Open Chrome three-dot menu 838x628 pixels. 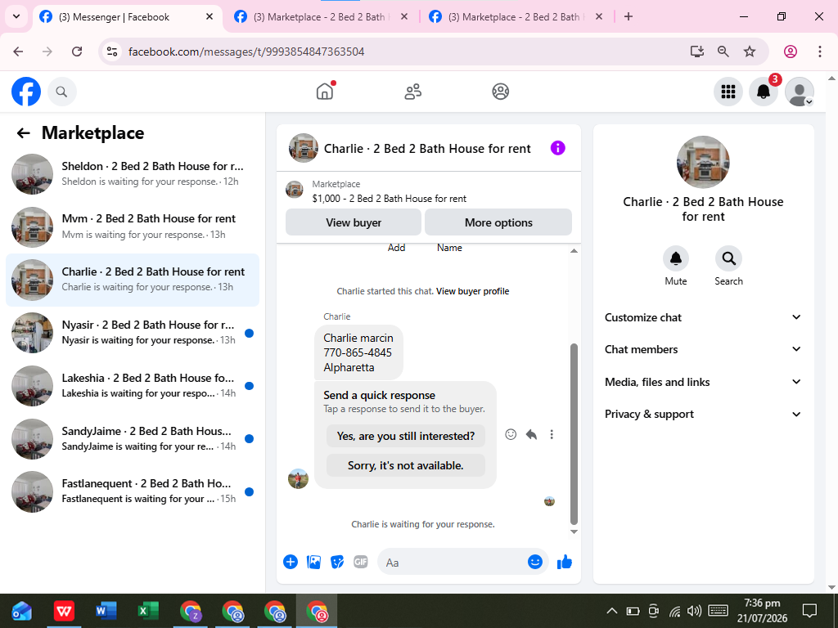[820, 52]
